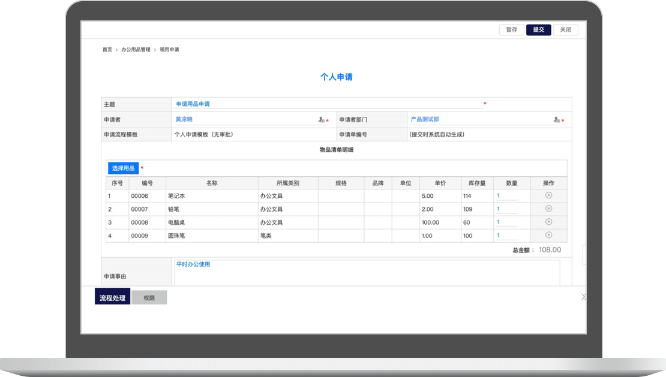Switch to the 权限 tab
Image resolution: width=666 pixels, height=377 pixels.
(149, 297)
